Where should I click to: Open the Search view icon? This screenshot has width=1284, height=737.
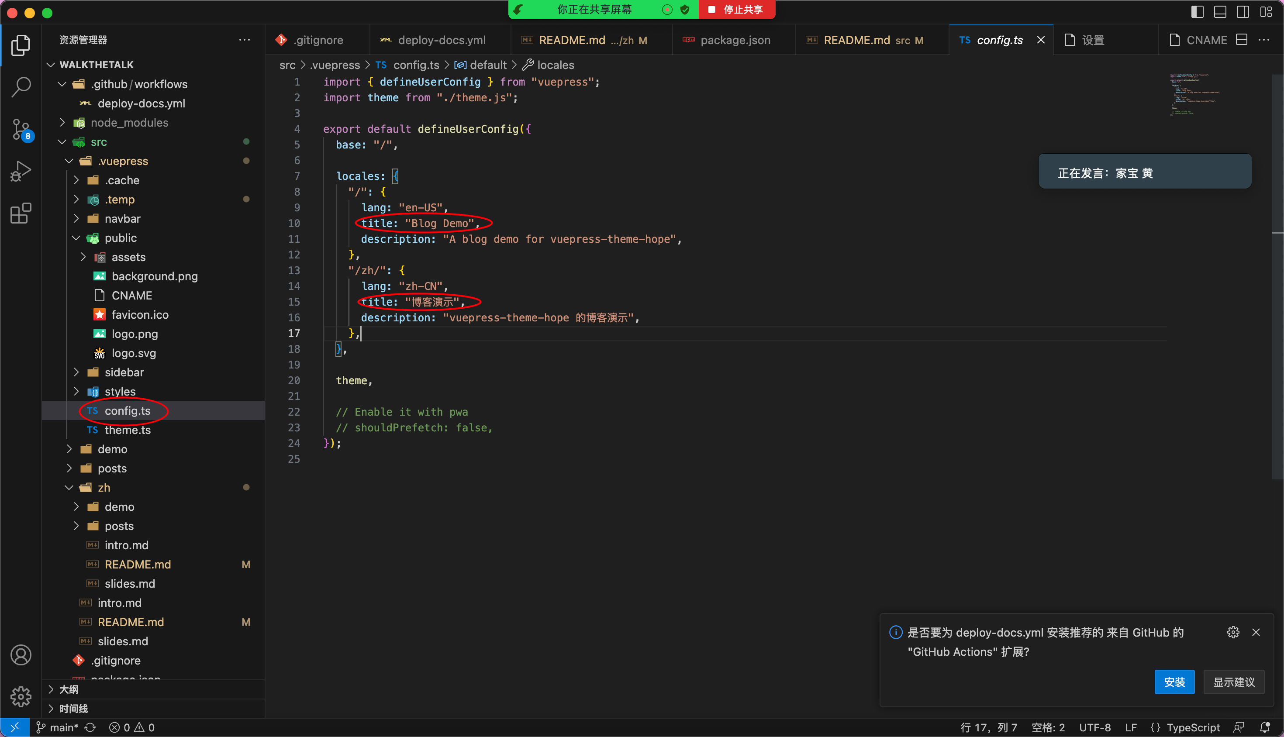(x=21, y=88)
